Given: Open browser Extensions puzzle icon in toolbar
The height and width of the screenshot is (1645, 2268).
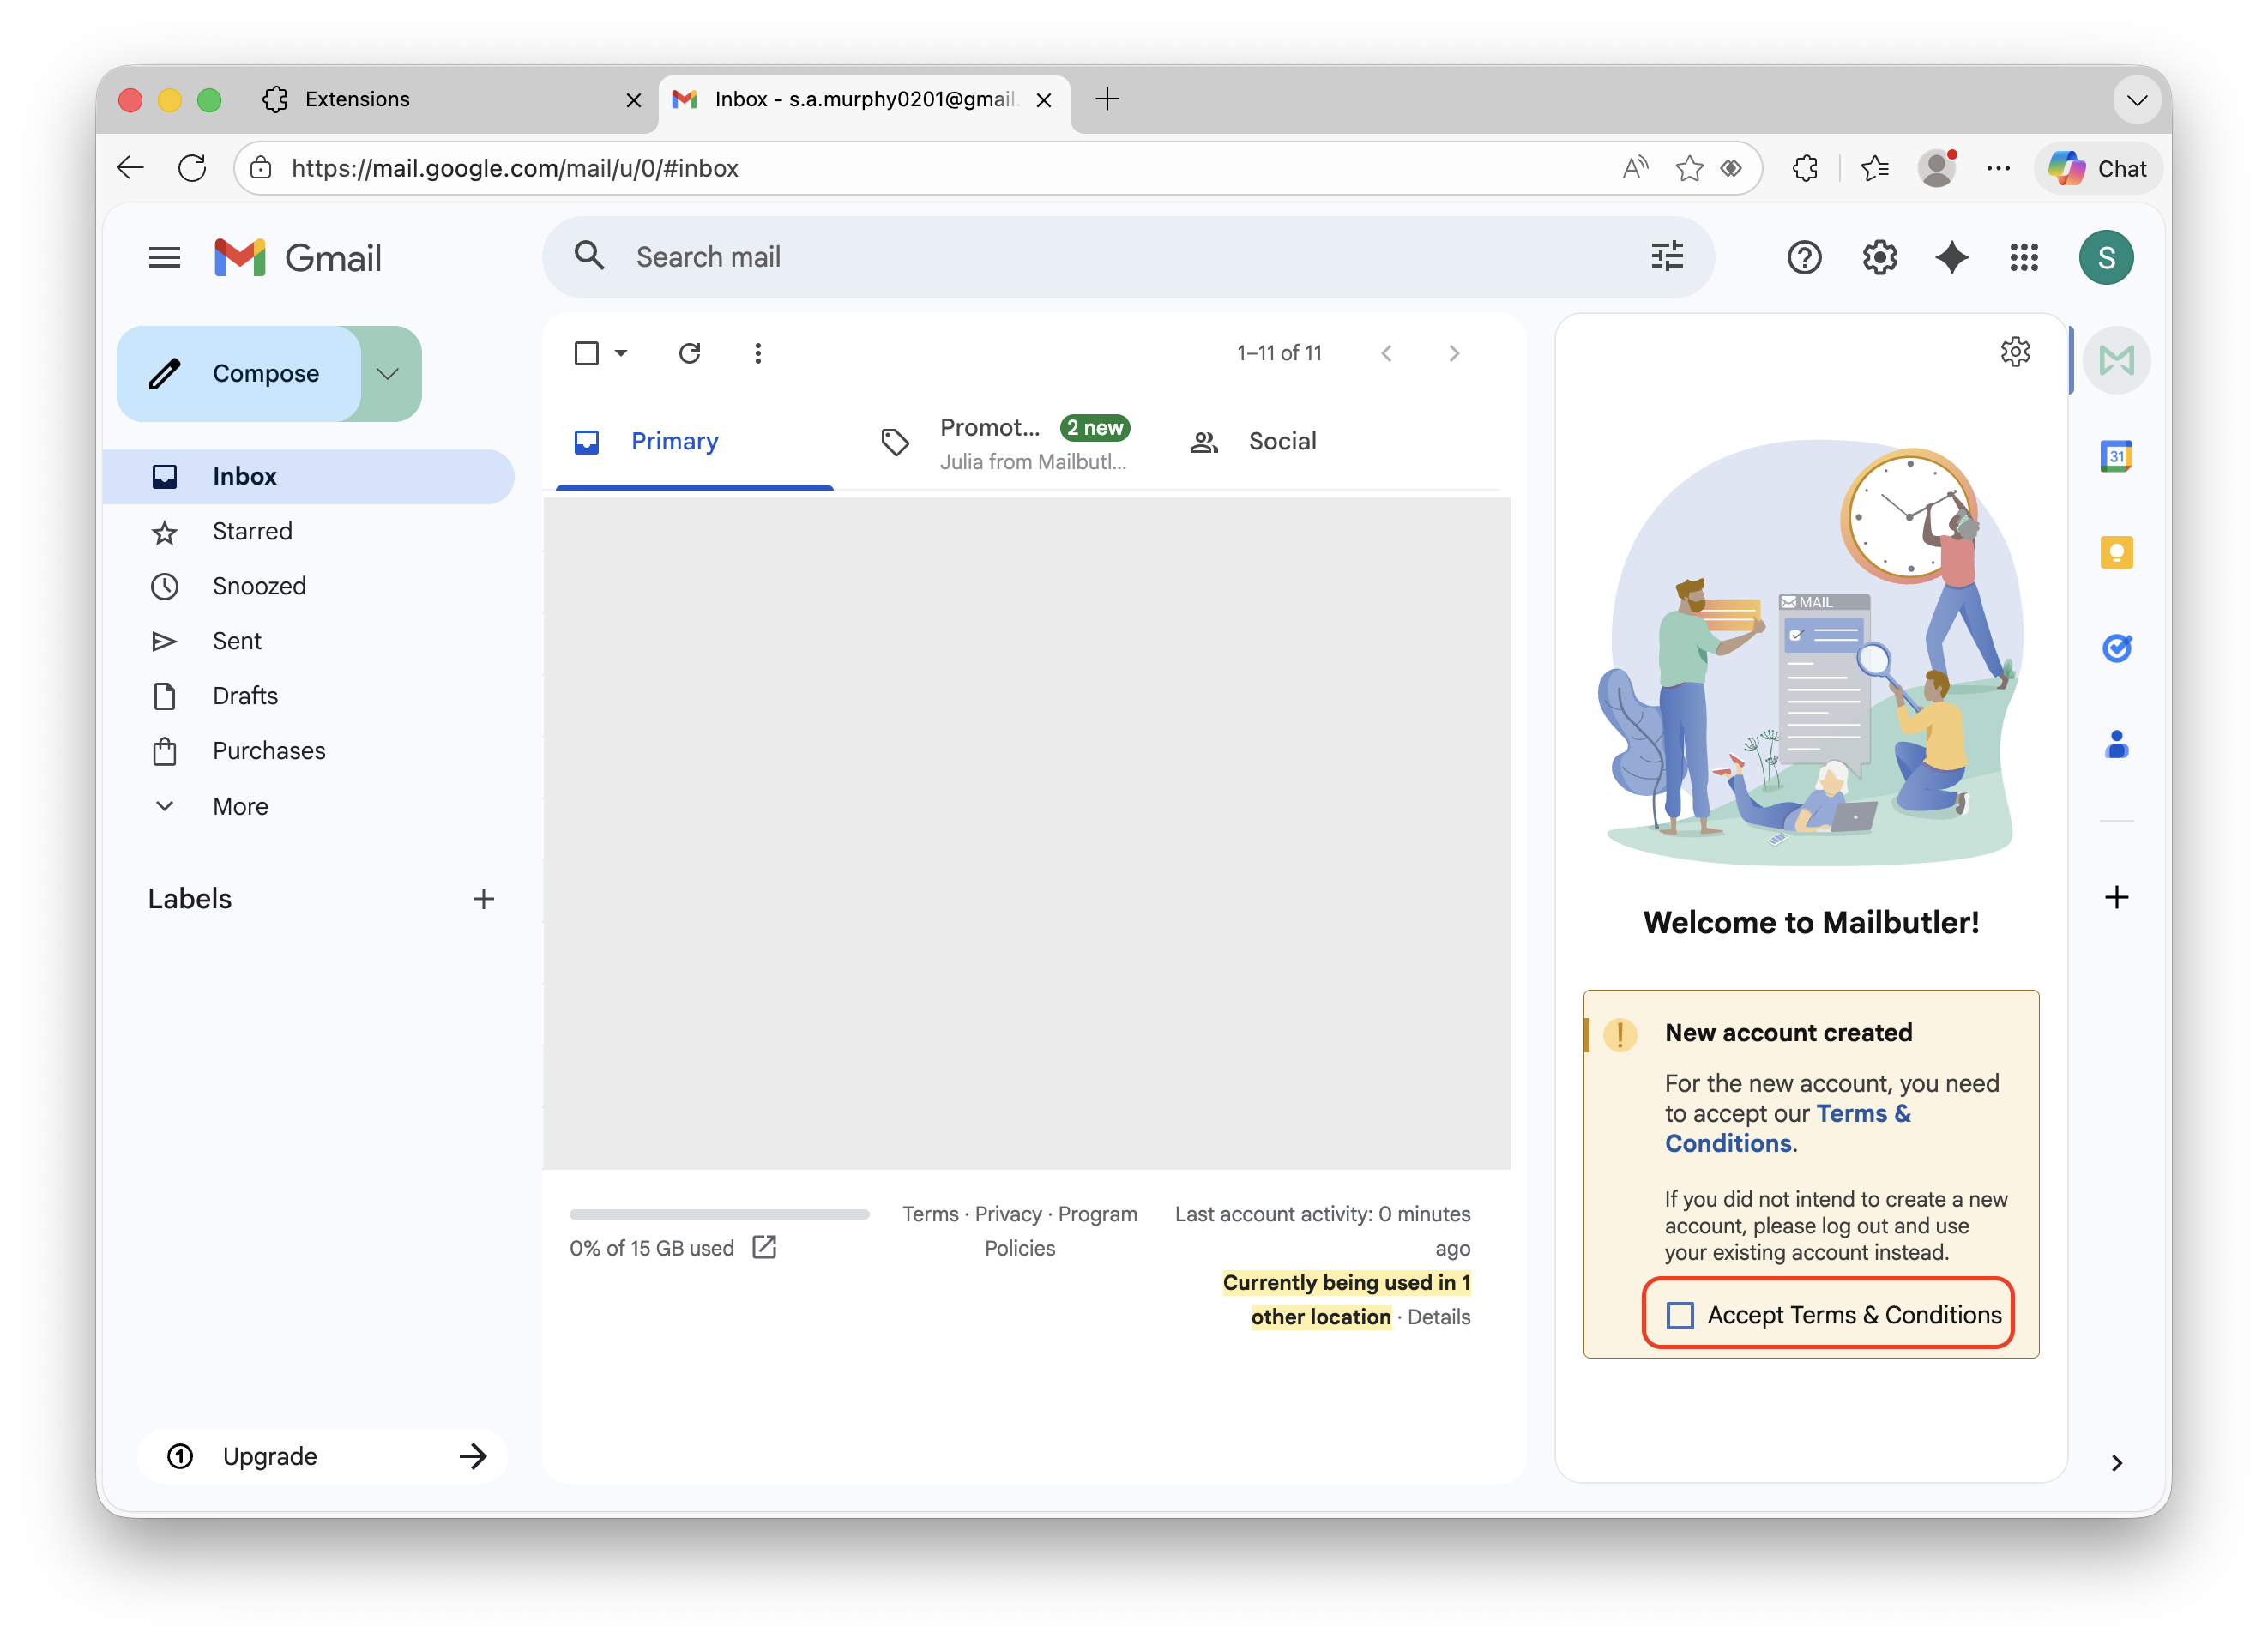Looking at the screenshot, I should pos(1804,168).
